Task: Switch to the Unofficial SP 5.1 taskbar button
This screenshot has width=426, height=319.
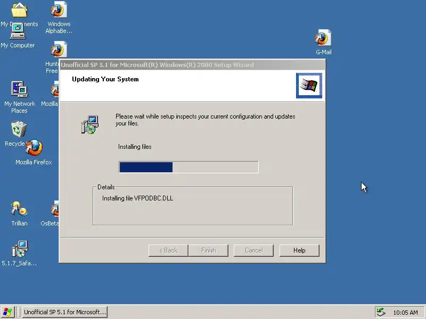Action: pos(64,312)
